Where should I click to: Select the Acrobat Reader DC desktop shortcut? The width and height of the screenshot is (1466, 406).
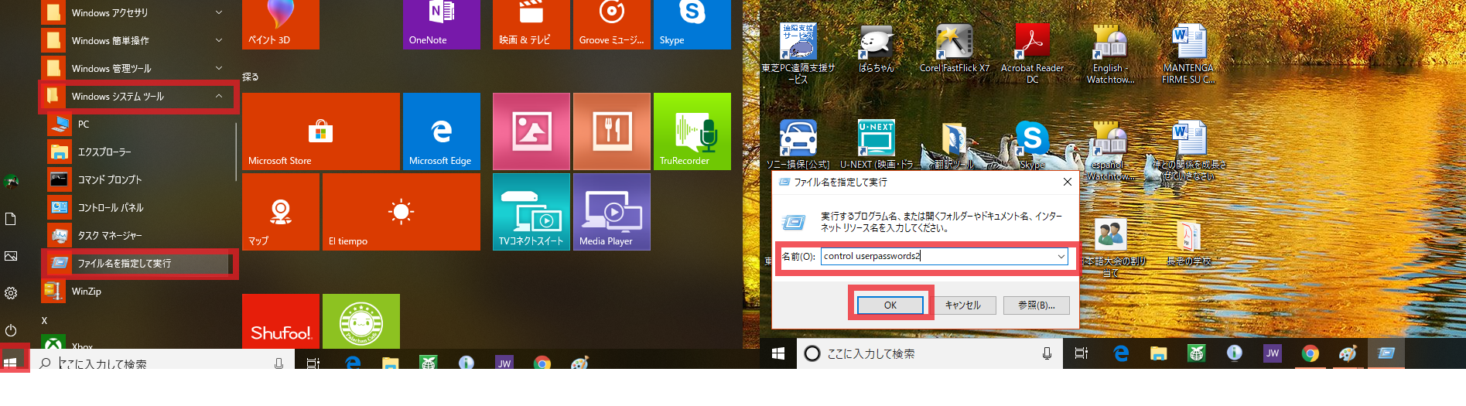[1033, 52]
